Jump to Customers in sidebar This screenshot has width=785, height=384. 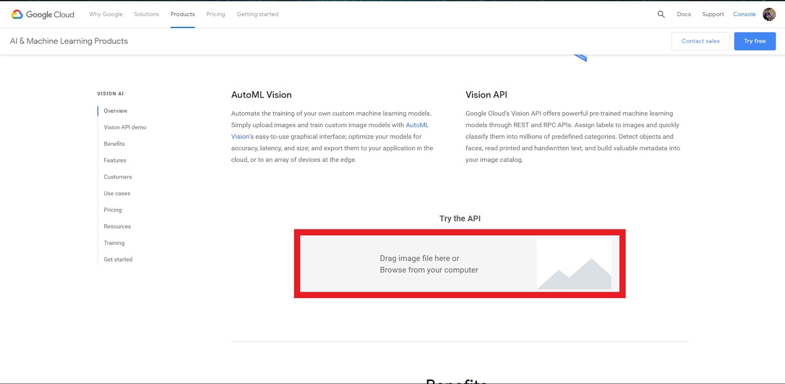tap(118, 177)
